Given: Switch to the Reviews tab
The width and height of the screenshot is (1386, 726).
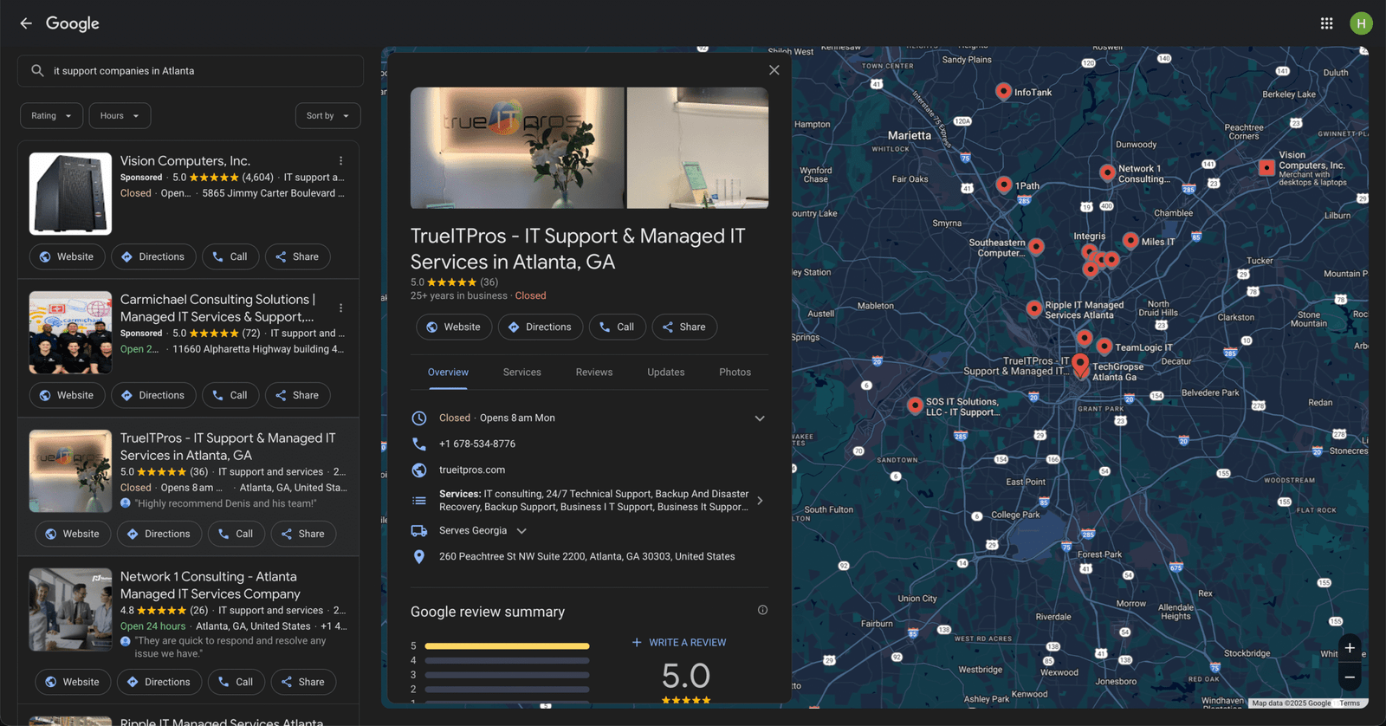Looking at the screenshot, I should [594, 373].
